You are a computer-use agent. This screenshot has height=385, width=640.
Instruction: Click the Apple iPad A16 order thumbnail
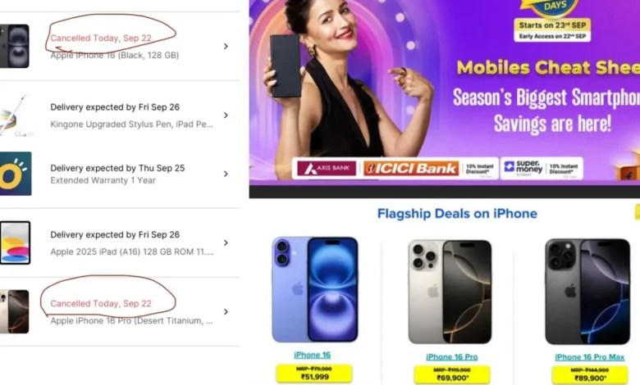pyautogui.click(x=15, y=242)
